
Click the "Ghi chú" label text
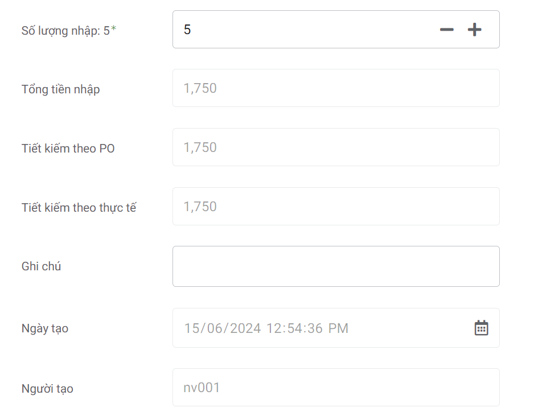42,266
